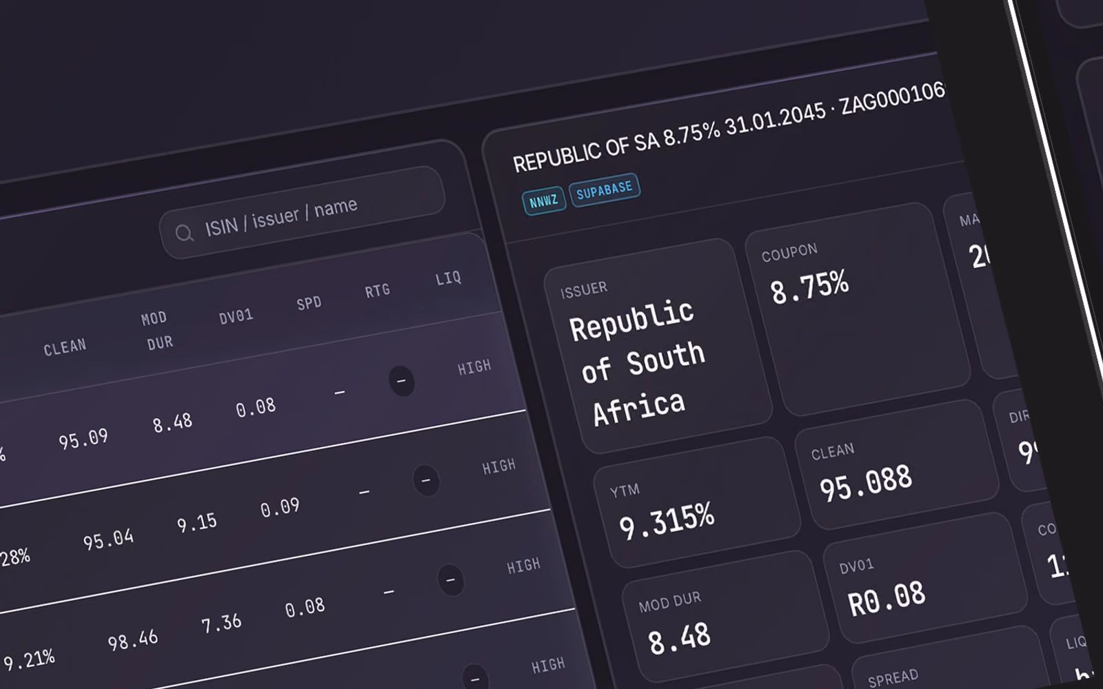The image size is (1103, 689).
Task: Sort by the MOD DUR column header
Action: tap(157, 330)
